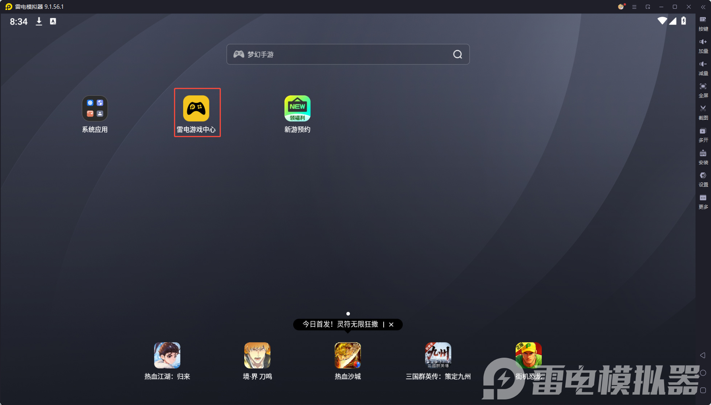Click the cellular signal status icon
The width and height of the screenshot is (711, 405).
tap(673, 21)
